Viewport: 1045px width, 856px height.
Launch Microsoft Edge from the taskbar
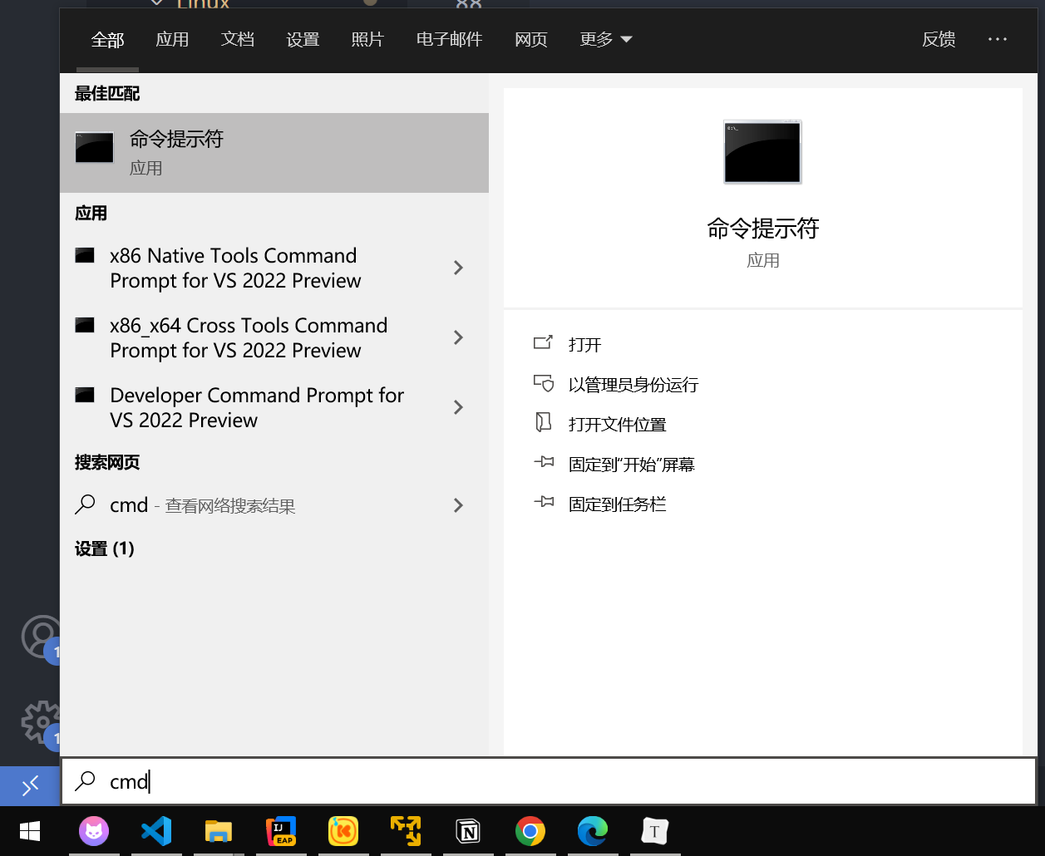coord(593,830)
